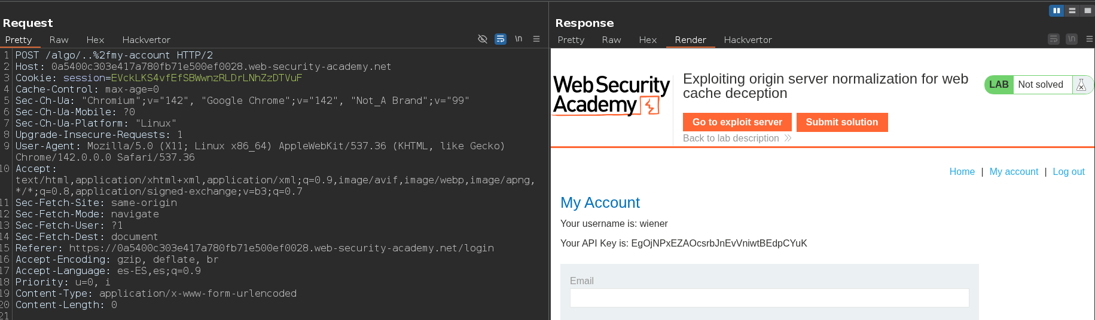Click the lab flask icon
This screenshot has height=320, width=1095.
click(1081, 85)
